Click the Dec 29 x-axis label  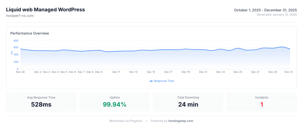pyautogui.click(x=273, y=72)
